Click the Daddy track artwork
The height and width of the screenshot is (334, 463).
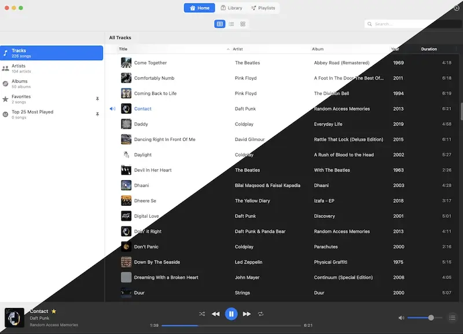tap(126, 124)
